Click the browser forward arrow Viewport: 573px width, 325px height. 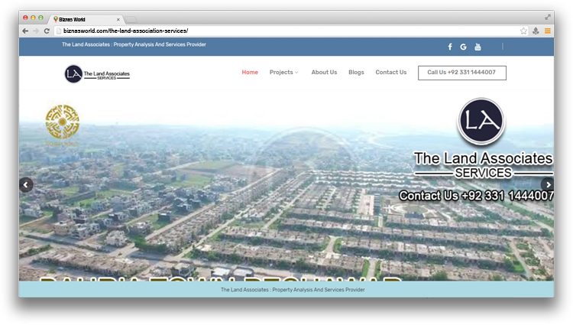(x=36, y=31)
